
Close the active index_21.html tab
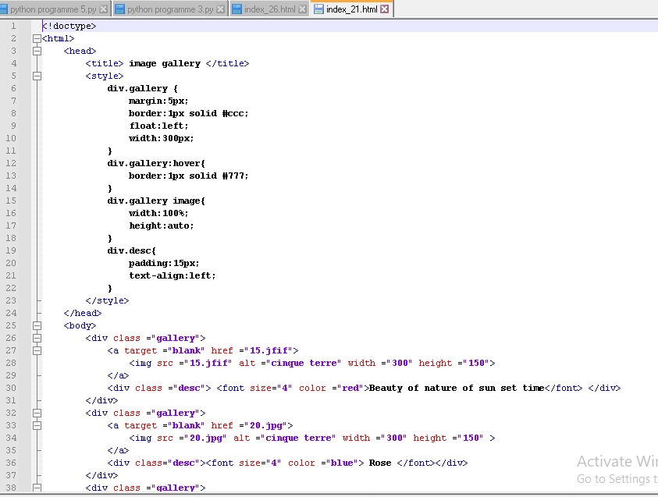pos(386,9)
